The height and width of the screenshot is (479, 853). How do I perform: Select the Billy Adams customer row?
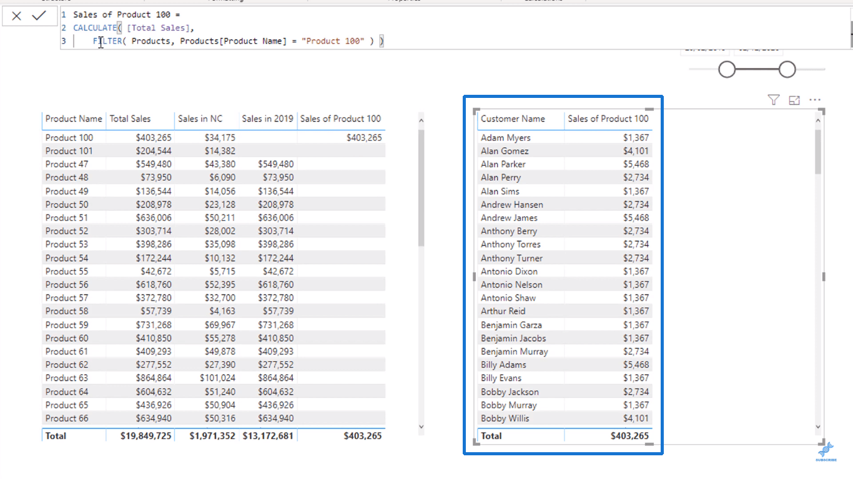click(565, 365)
